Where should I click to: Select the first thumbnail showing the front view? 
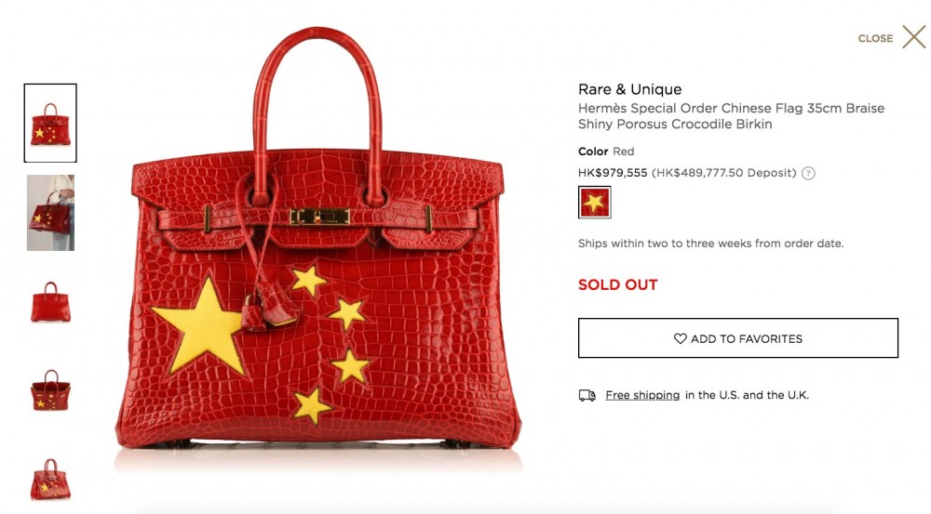pos(50,123)
